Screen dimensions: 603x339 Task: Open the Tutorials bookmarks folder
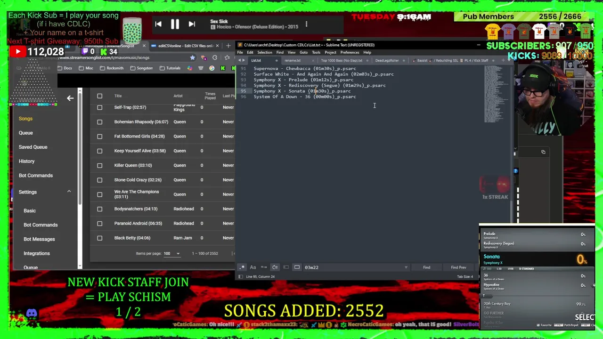tap(170, 68)
